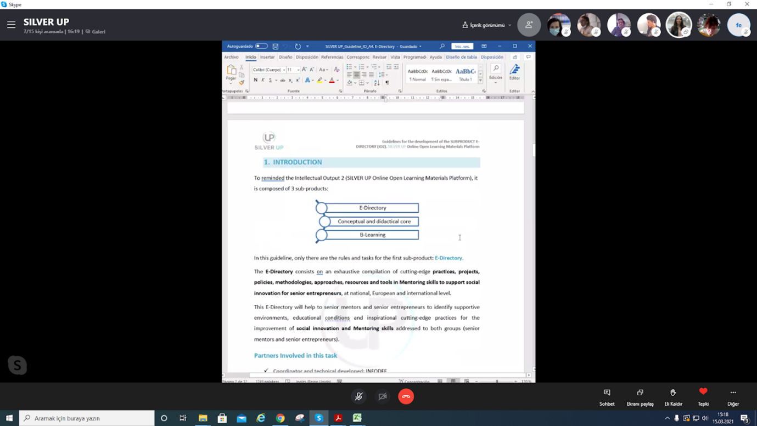757x426 pixels.
Task: Switch to the Insertar ribbon tab
Action: pos(267,57)
